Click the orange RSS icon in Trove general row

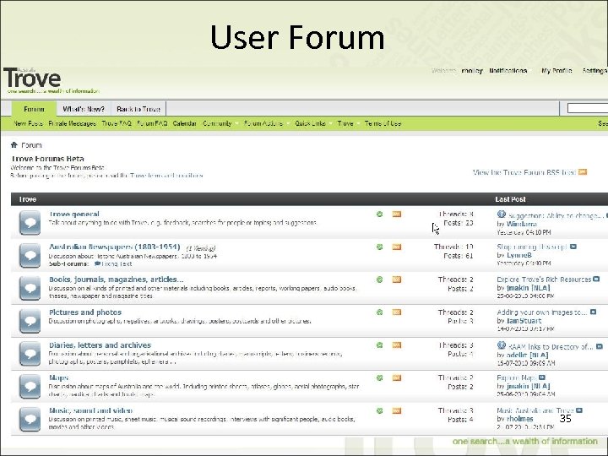tap(397, 214)
